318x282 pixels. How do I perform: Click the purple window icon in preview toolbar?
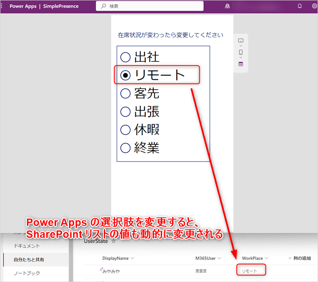click(x=241, y=64)
